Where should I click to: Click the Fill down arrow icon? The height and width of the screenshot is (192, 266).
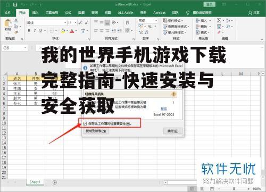[219, 27]
